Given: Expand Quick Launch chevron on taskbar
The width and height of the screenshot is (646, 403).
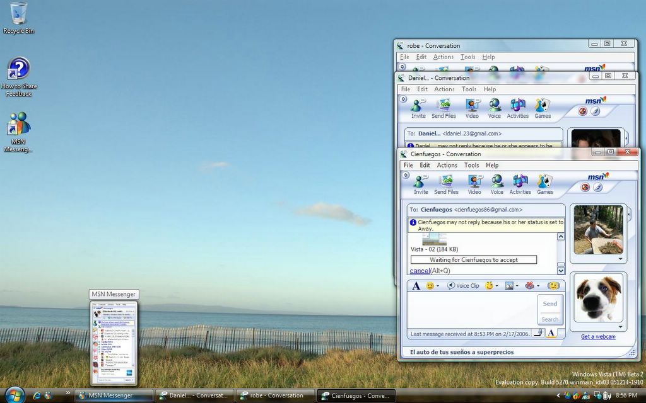Looking at the screenshot, I should [x=68, y=393].
